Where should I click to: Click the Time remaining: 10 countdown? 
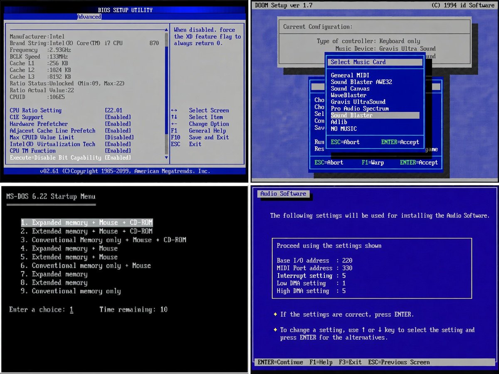click(133, 310)
